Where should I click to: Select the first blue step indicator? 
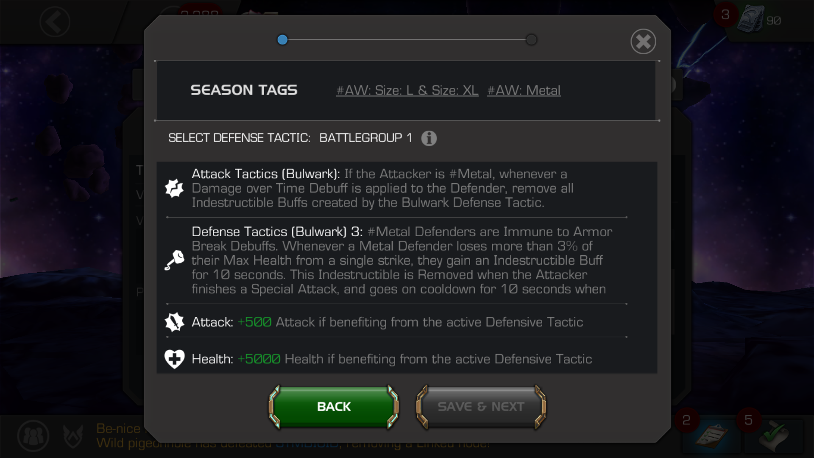(x=282, y=40)
